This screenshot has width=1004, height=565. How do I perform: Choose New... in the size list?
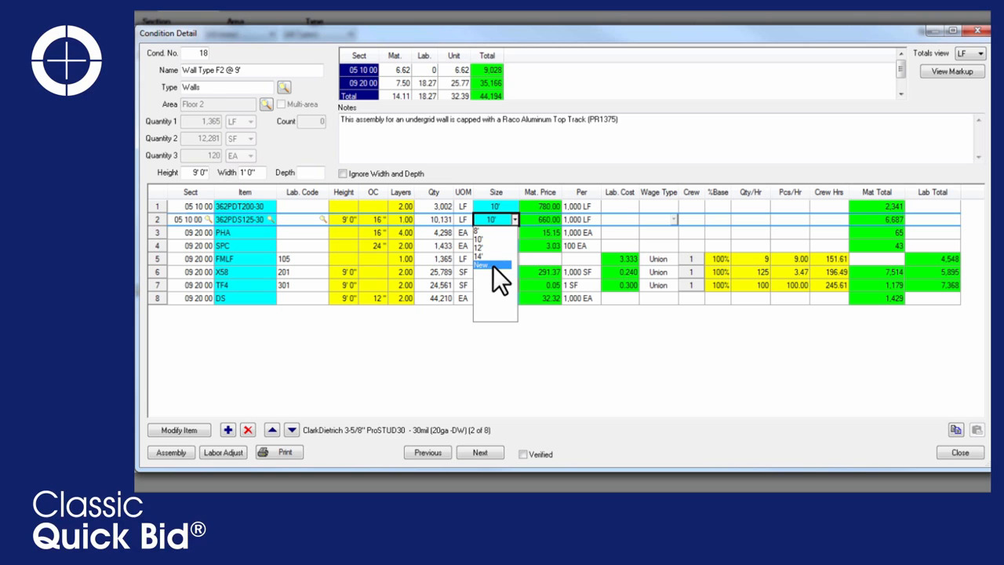tap(493, 265)
